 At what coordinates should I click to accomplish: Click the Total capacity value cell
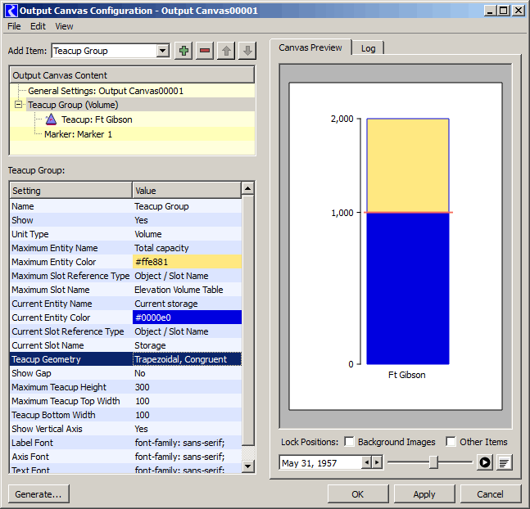coord(187,248)
